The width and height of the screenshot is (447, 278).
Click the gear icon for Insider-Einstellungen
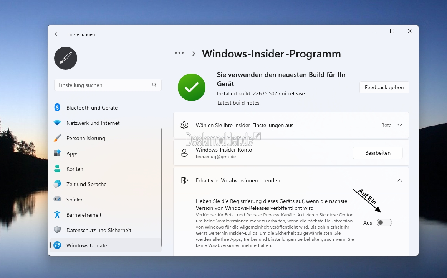184,125
